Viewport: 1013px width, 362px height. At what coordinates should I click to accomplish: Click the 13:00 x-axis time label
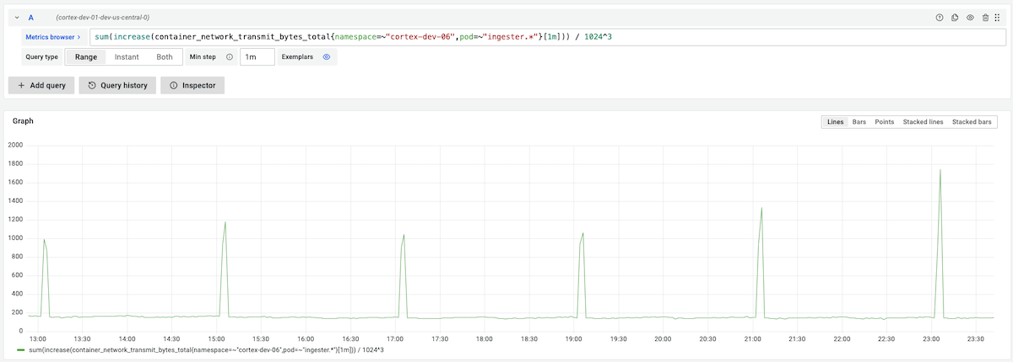(39, 338)
